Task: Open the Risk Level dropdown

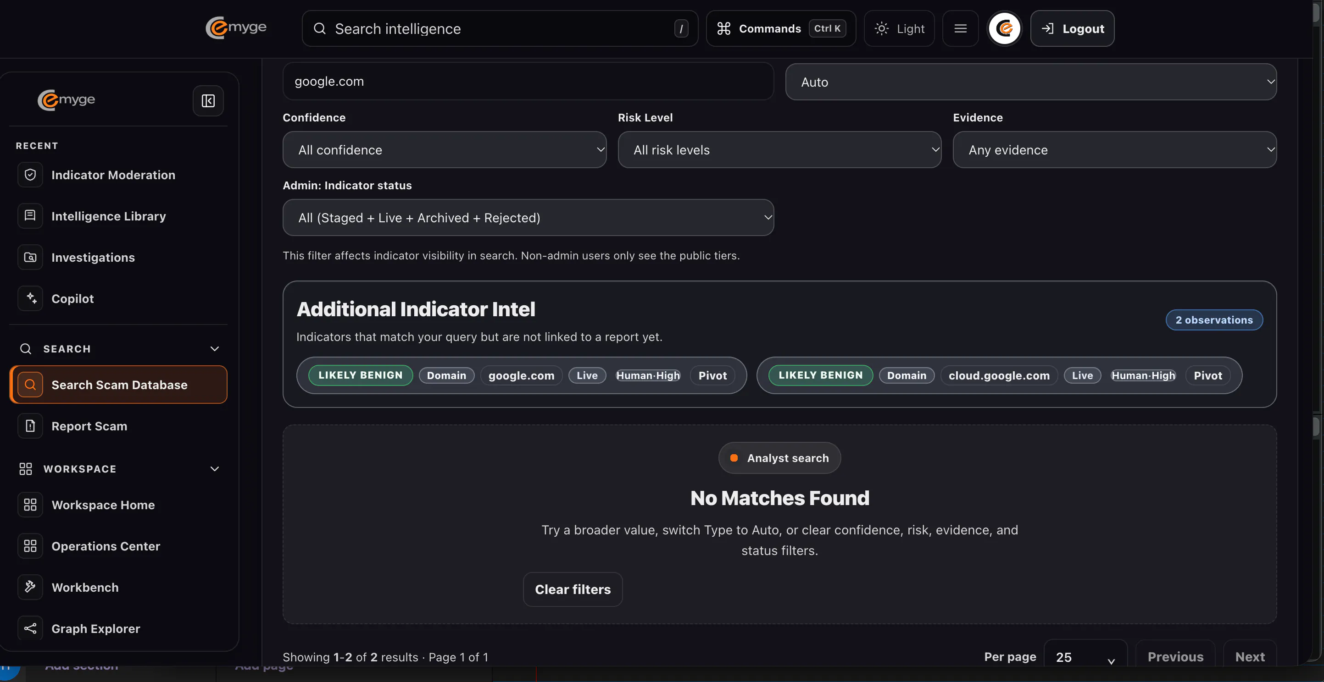Action: (x=780, y=150)
